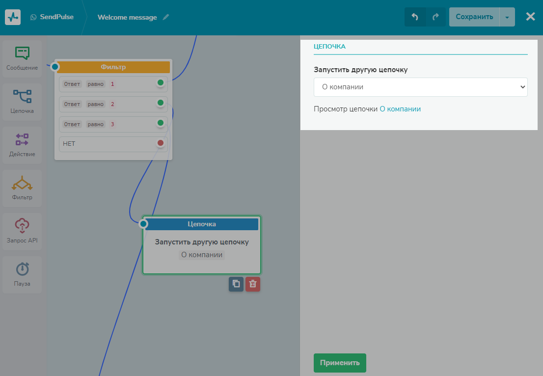Screen dimensions: 543x376
Task: Click the Фильтр block input connector
Action: tap(55, 66)
